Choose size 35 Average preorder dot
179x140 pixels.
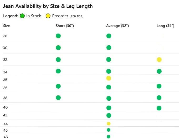tap(109, 78)
